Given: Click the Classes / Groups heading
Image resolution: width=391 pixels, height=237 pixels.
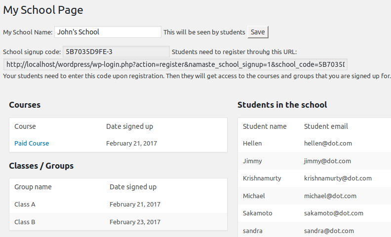Looking at the screenshot, I should (x=41, y=166).
